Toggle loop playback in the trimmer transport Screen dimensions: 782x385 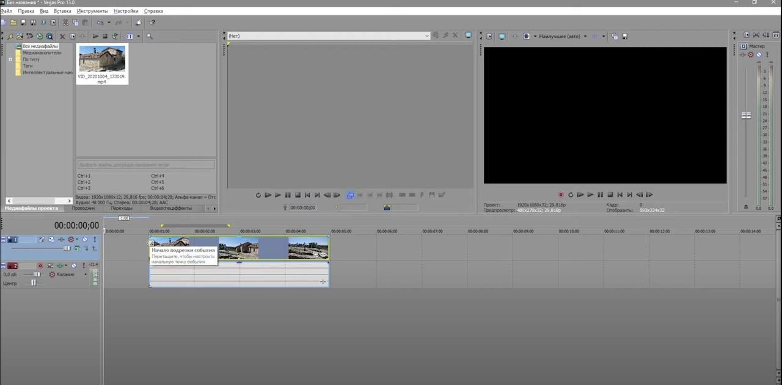pyautogui.click(x=258, y=195)
